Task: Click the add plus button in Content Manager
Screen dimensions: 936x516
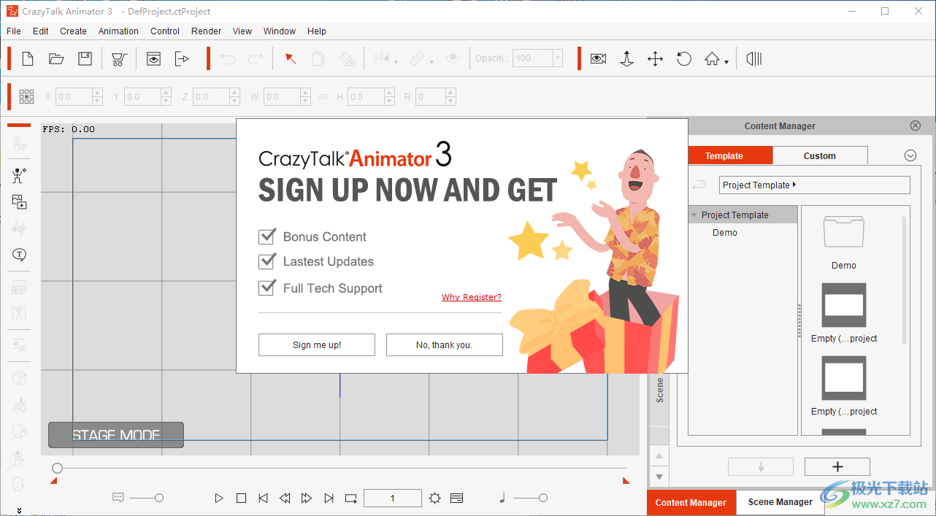Action: click(837, 467)
